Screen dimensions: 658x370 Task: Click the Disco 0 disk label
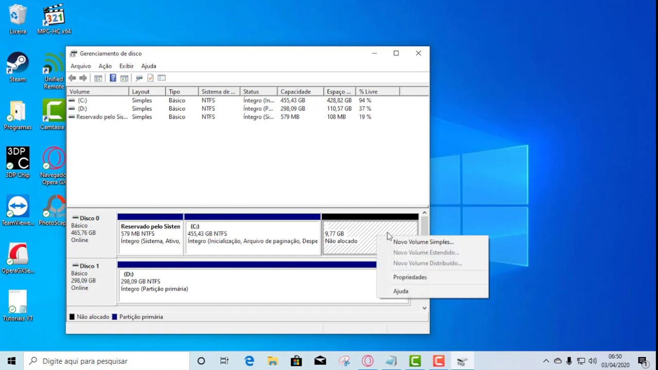click(x=89, y=218)
